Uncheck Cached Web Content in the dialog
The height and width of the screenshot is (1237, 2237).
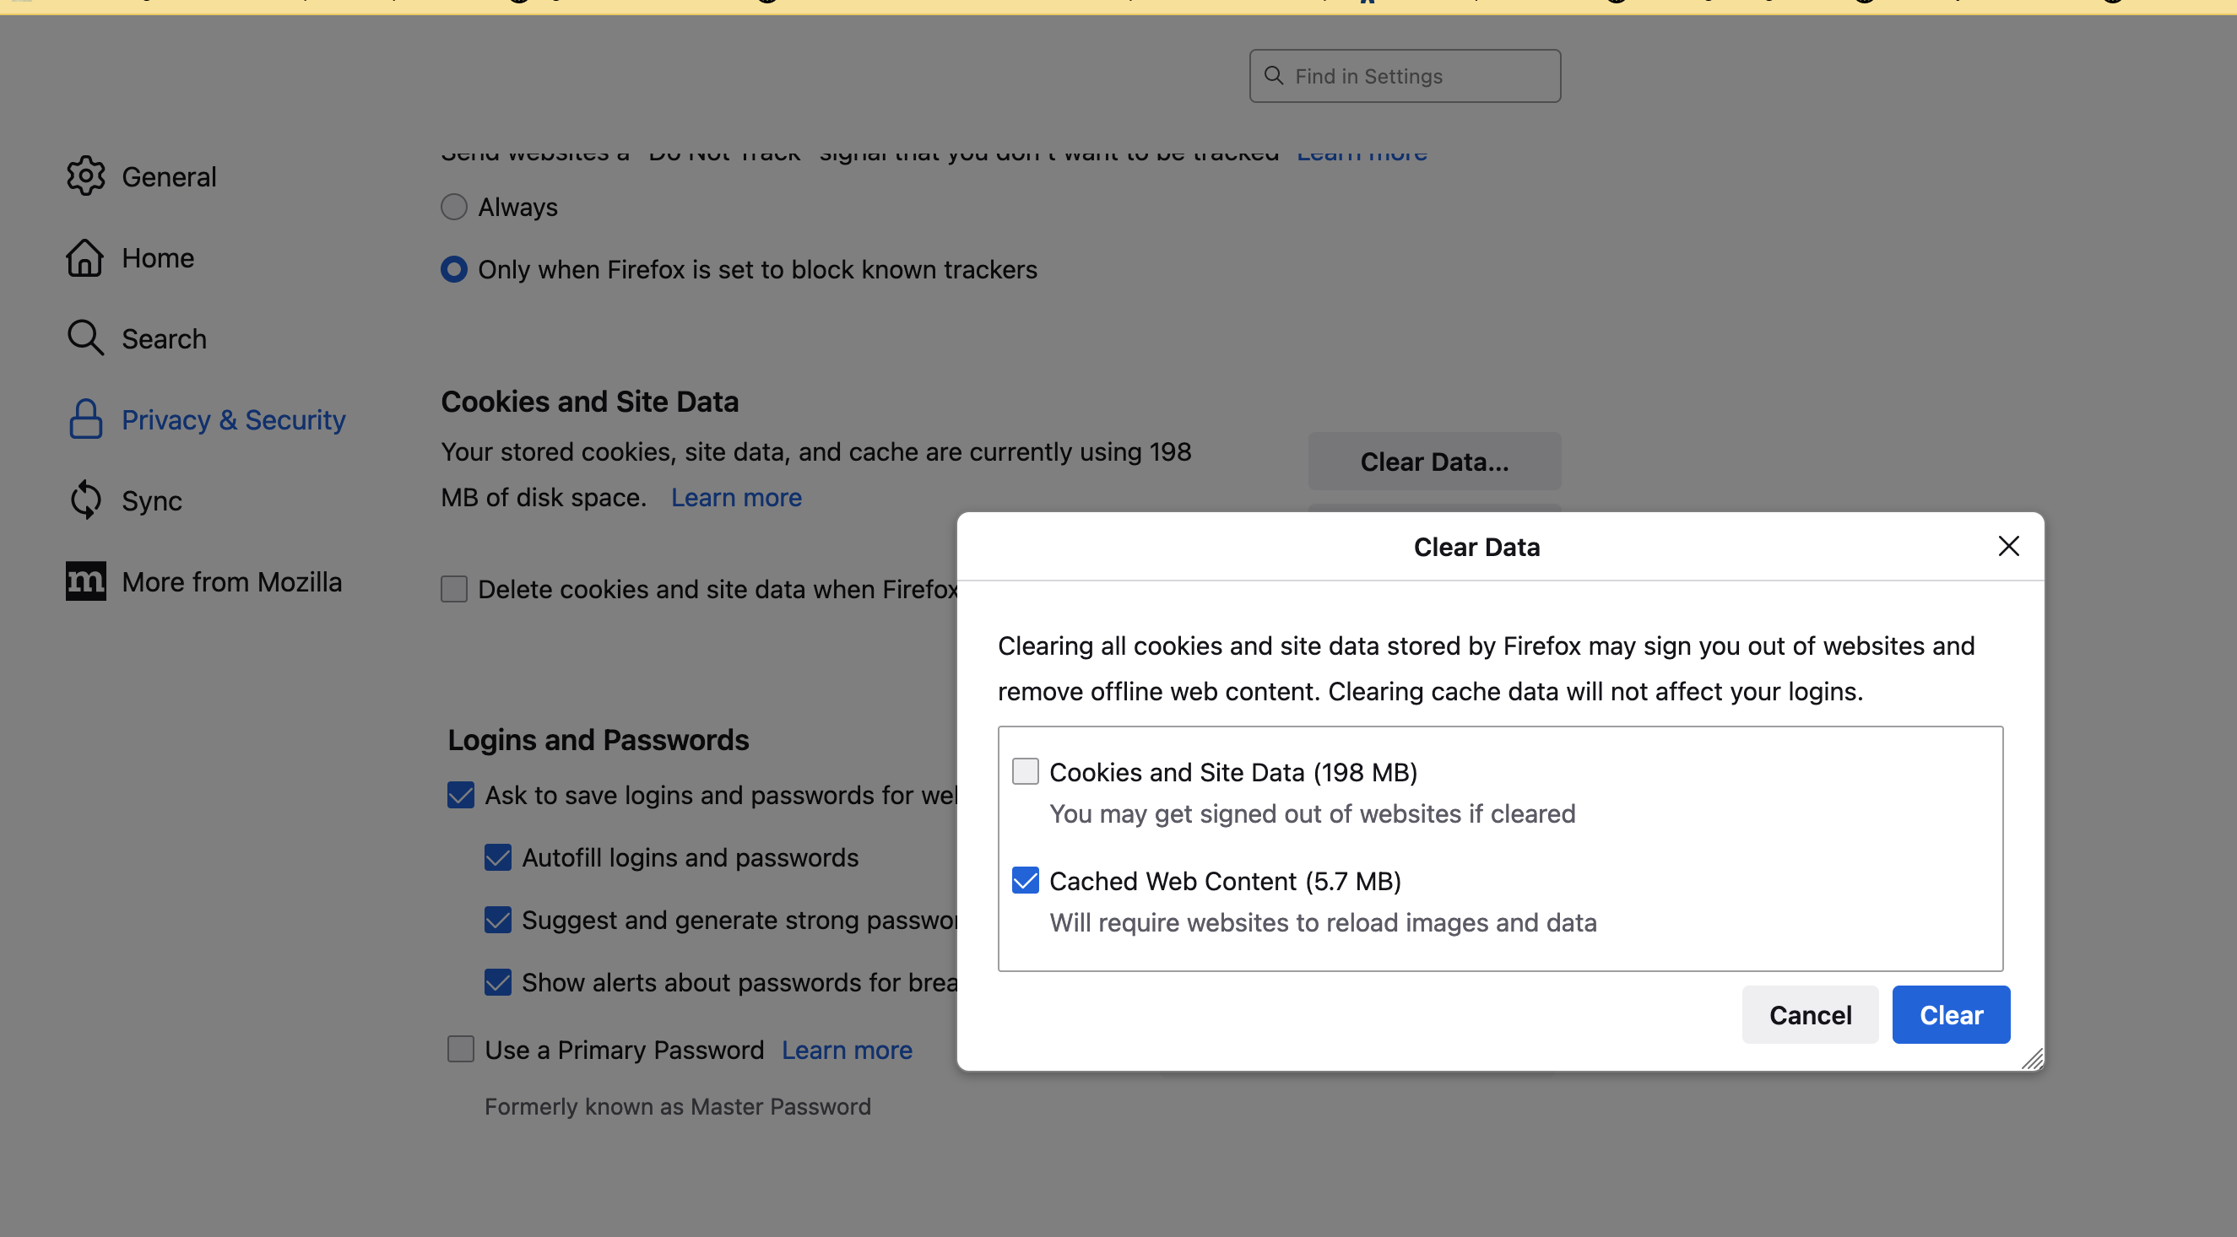pos(1026,880)
